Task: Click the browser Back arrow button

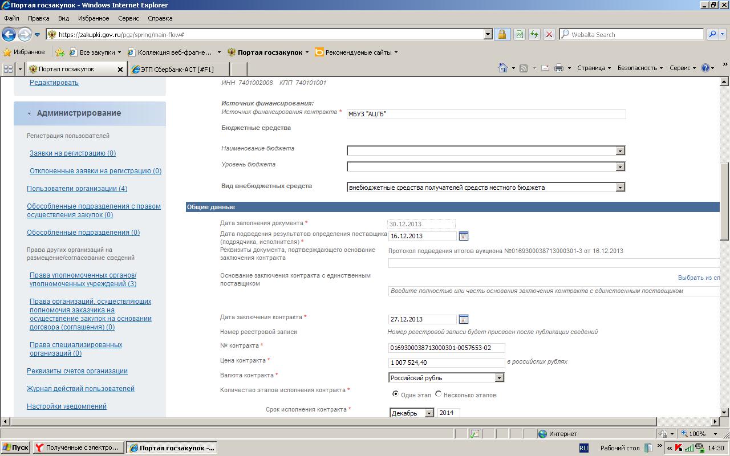Action: pos(9,35)
